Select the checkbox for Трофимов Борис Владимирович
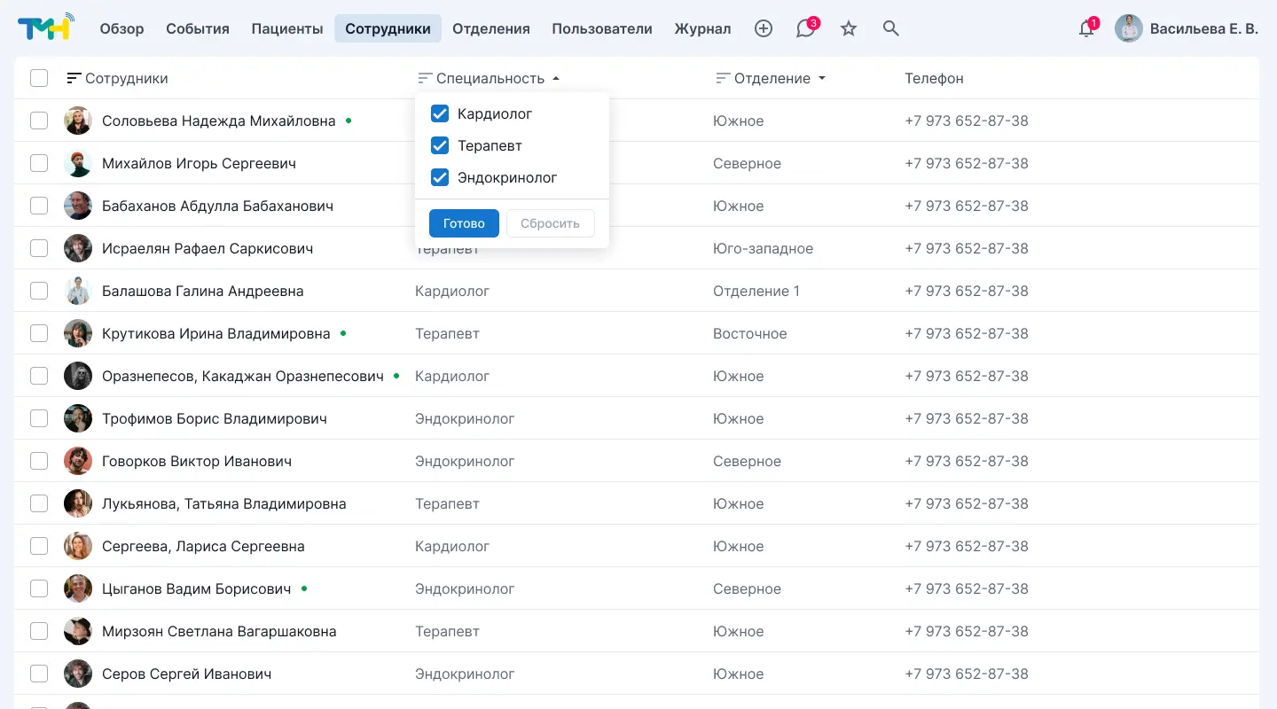 click(39, 418)
